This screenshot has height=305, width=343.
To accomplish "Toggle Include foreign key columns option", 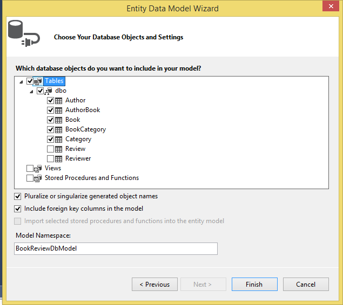I will click(x=17, y=209).
